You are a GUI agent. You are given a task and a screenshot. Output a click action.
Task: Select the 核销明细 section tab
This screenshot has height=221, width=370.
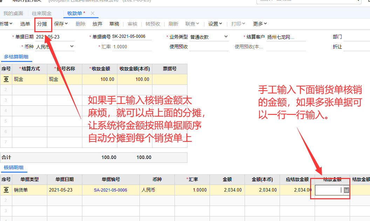pos(14,167)
